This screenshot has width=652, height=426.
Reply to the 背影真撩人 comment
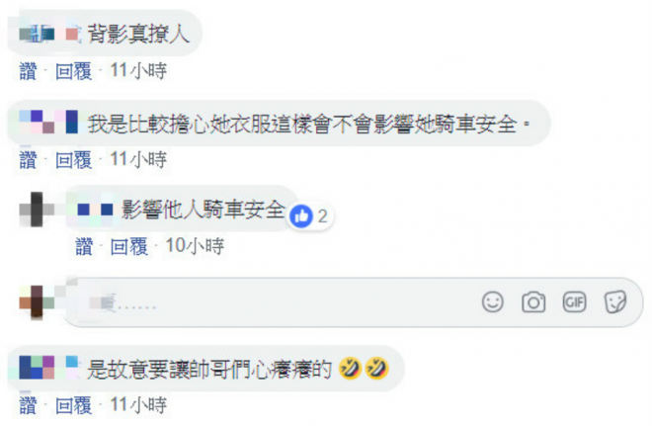pyautogui.click(x=74, y=71)
